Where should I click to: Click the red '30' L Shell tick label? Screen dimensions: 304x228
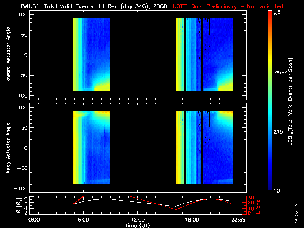tap(251, 198)
